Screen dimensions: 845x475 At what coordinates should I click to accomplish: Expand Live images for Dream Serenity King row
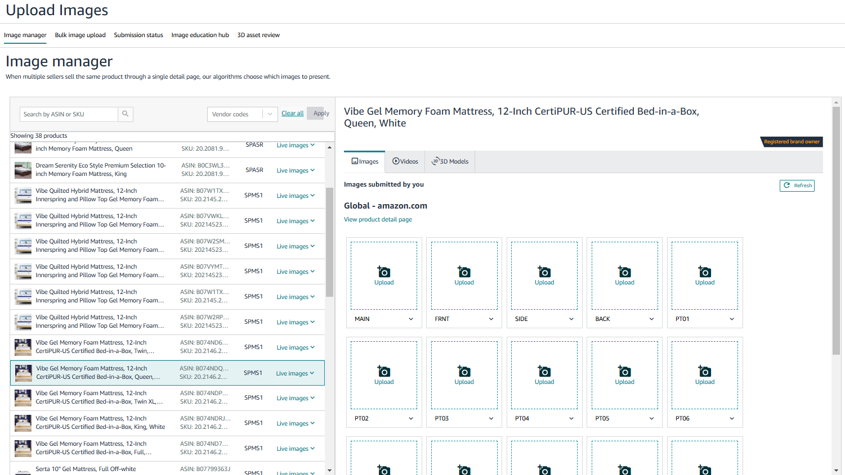[296, 170]
